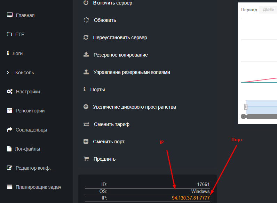This screenshot has height=203, width=277.
Task: Click the Переустановить сервер link
Action: pyautogui.click(x=120, y=37)
